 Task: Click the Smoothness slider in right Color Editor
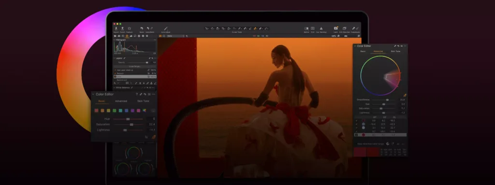tap(383, 100)
